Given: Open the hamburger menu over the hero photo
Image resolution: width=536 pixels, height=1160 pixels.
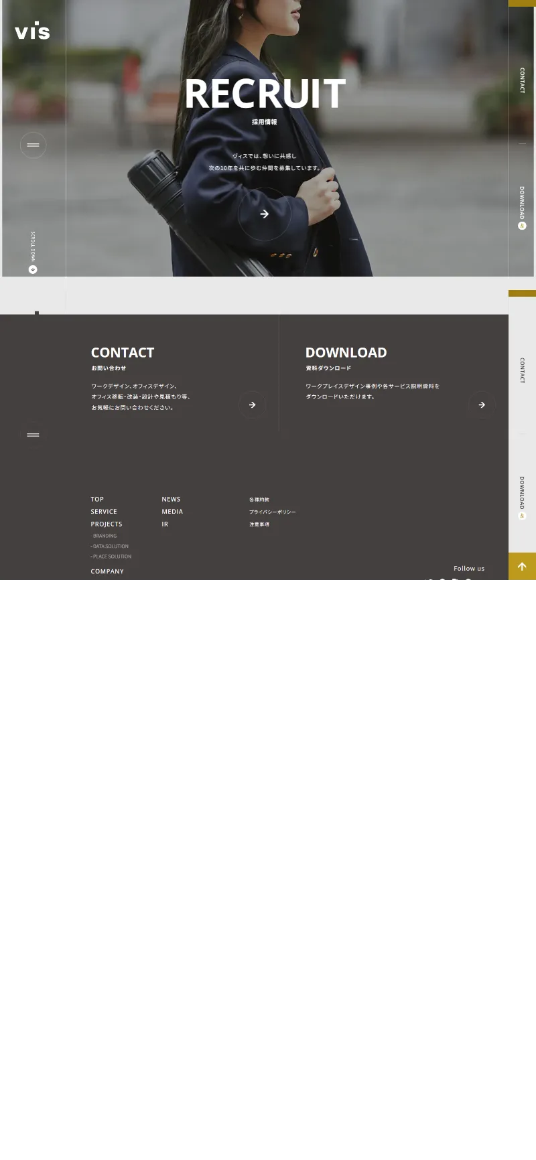Looking at the screenshot, I should pyautogui.click(x=33, y=145).
